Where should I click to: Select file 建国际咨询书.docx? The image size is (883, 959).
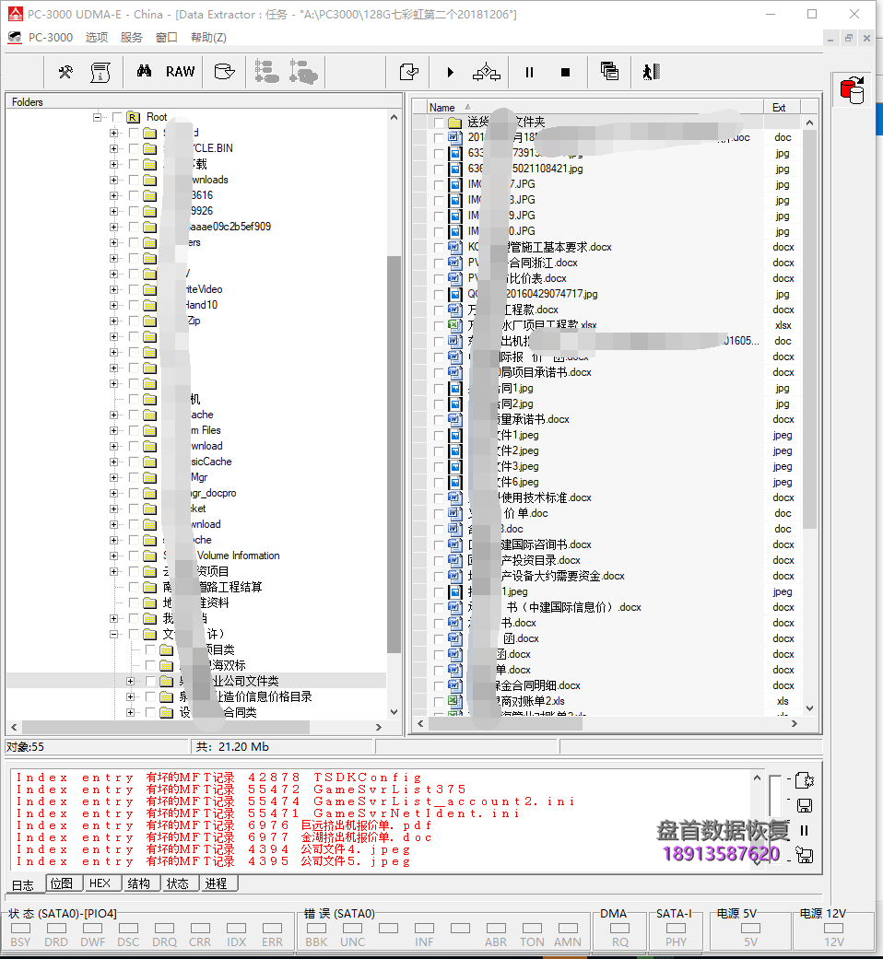529,544
